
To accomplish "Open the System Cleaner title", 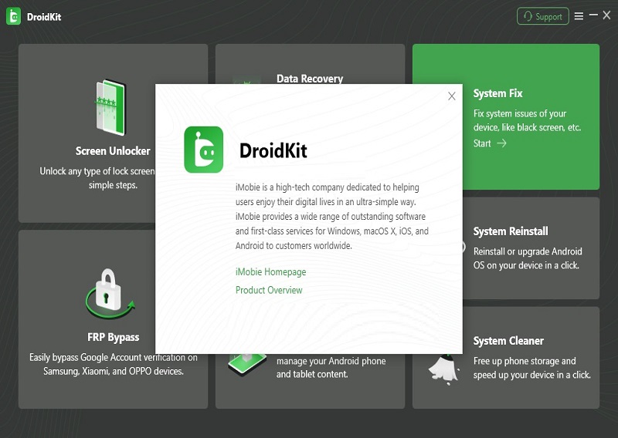I will pyautogui.click(x=508, y=341).
